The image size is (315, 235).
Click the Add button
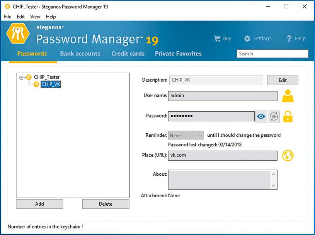pos(39,204)
